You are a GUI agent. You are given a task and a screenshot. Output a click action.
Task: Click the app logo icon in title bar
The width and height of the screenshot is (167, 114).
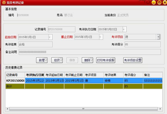click(4, 2)
